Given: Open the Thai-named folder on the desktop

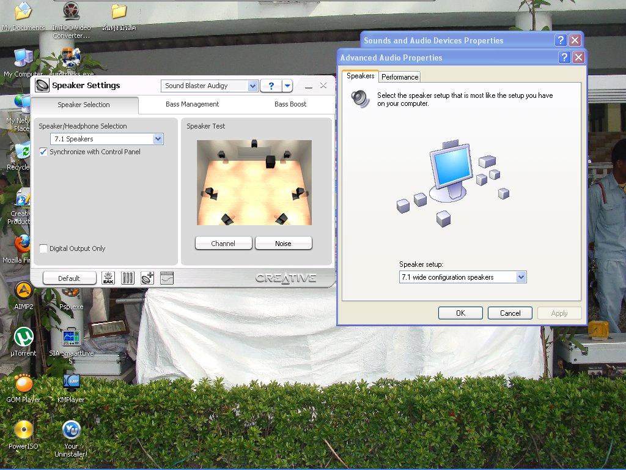Looking at the screenshot, I should (119, 16).
